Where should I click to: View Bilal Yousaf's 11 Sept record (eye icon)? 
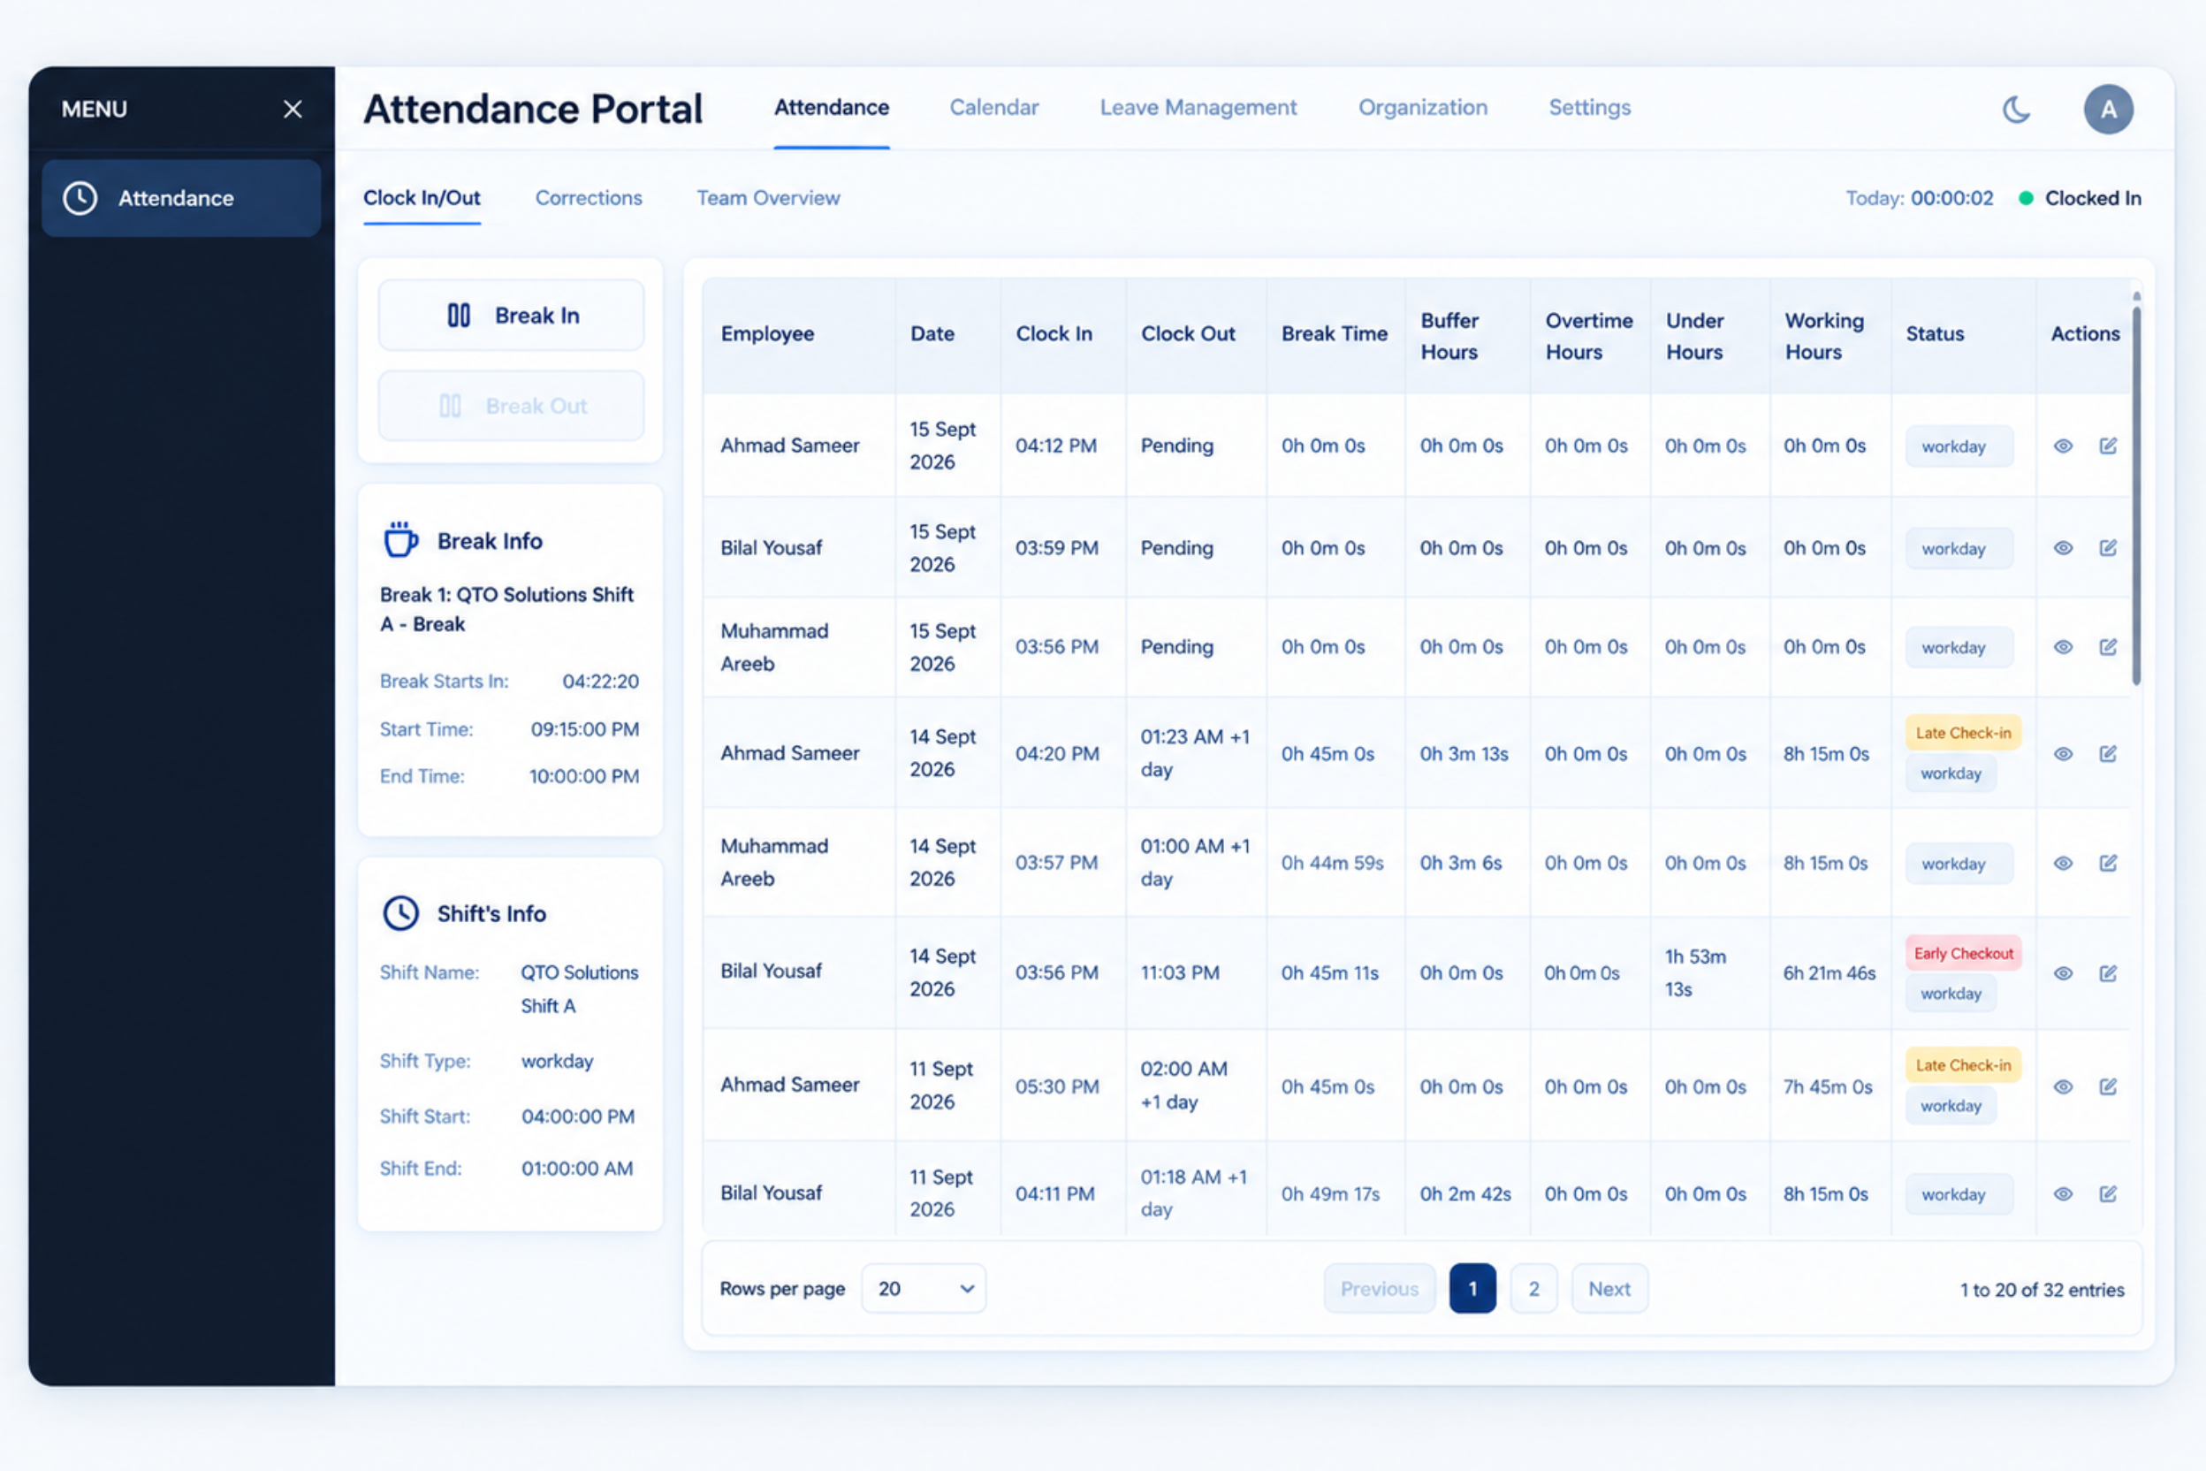coord(2064,1194)
